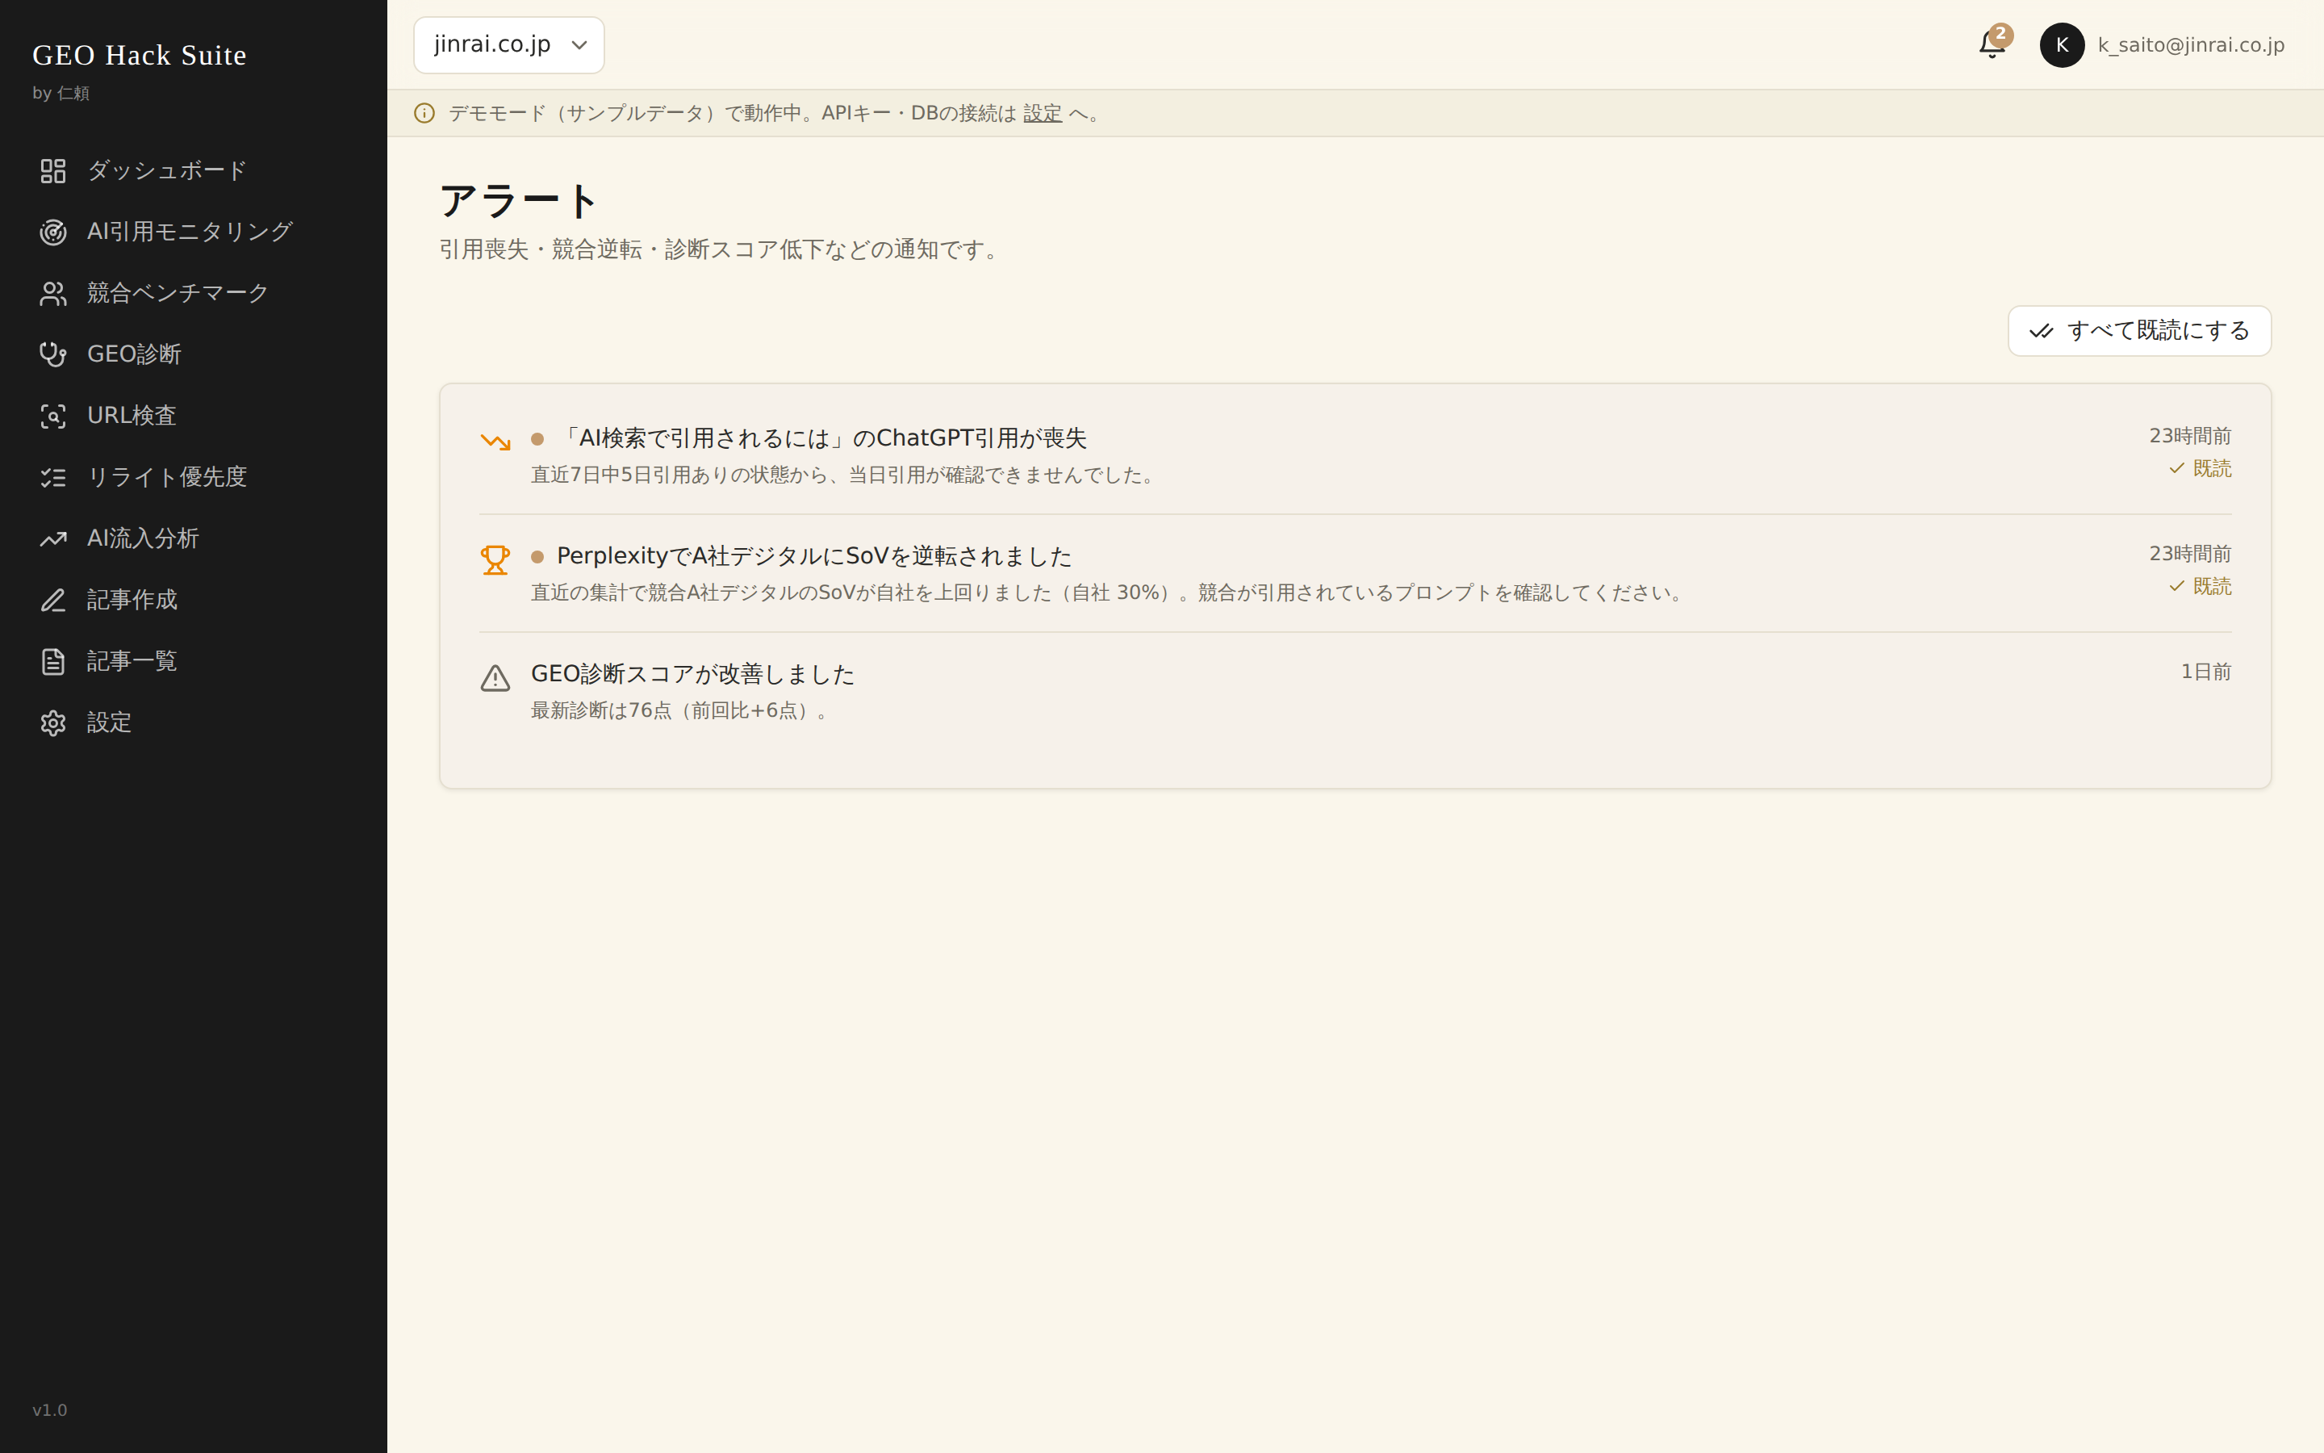Open 競合ベンチマーク page

coord(192,294)
